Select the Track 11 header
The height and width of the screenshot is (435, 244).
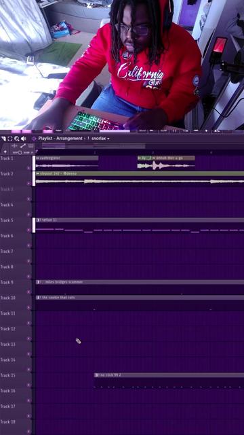click(16, 317)
